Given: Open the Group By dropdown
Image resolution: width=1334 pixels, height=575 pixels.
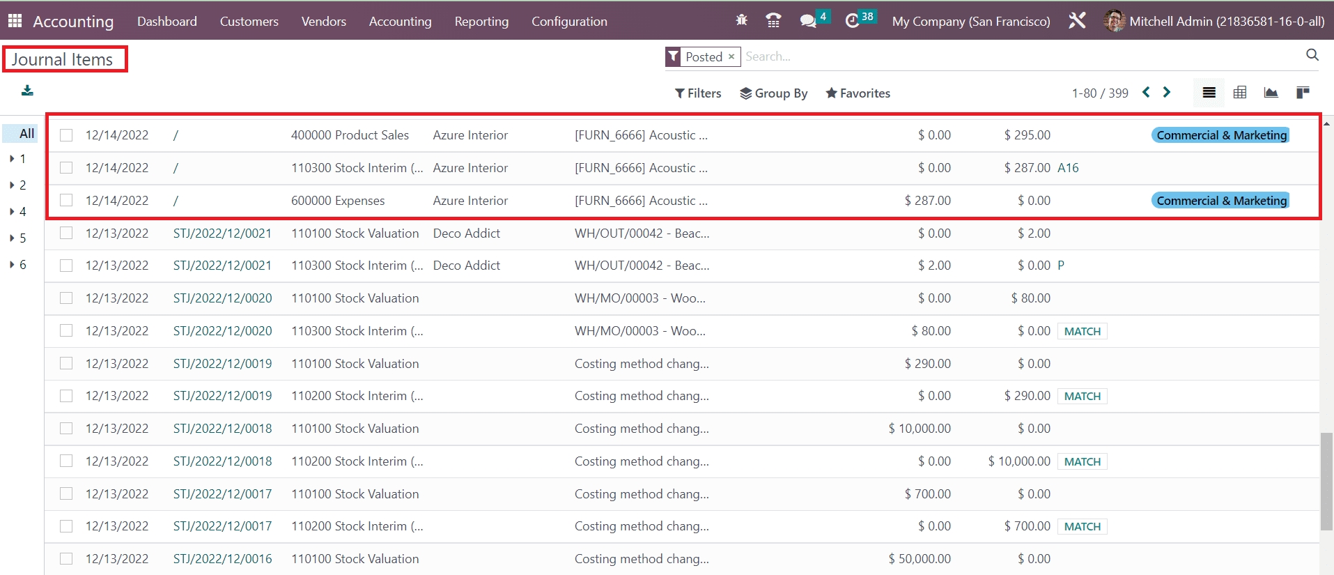Looking at the screenshot, I should pos(773,93).
